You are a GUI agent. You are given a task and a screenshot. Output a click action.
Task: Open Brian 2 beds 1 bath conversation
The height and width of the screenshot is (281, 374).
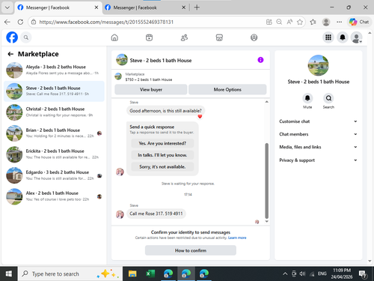[x=54, y=133]
